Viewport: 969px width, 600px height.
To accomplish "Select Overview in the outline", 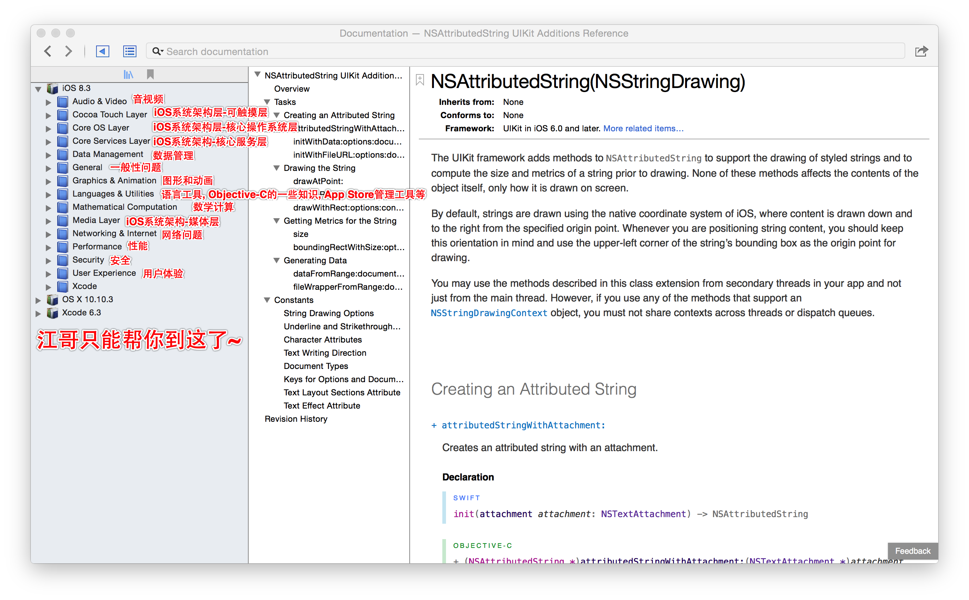I will click(292, 89).
